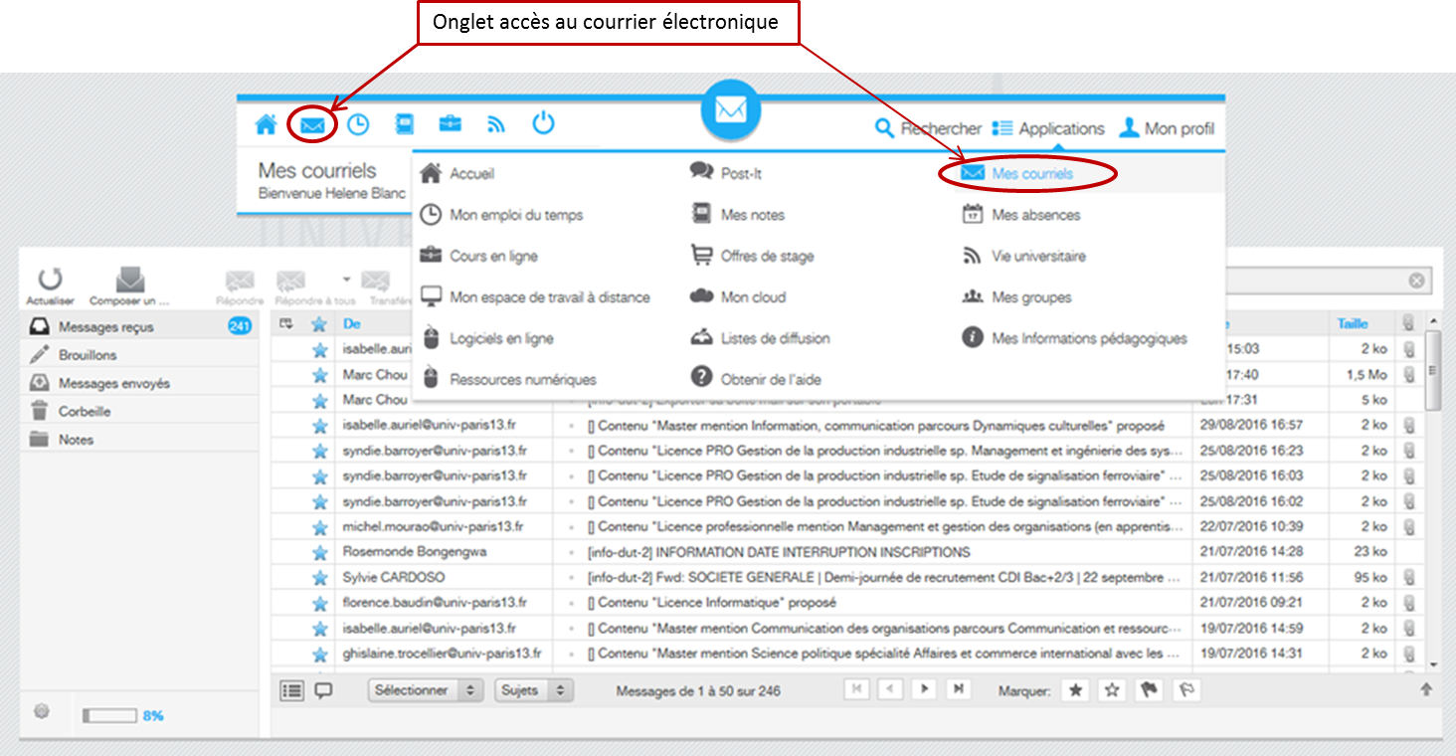Click the power logout icon
Viewport: 1456px width, 756px height.
coord(542,124)
